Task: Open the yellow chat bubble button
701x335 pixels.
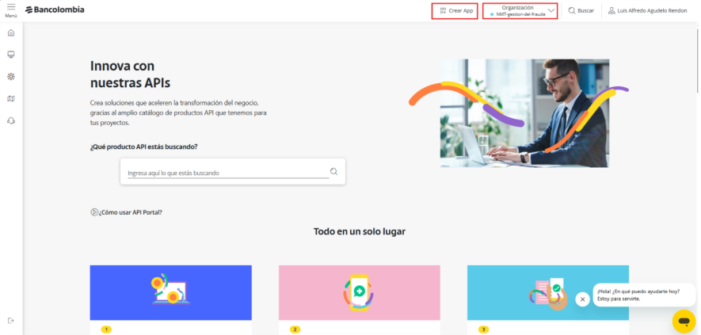Action: [x=684, y=321]
